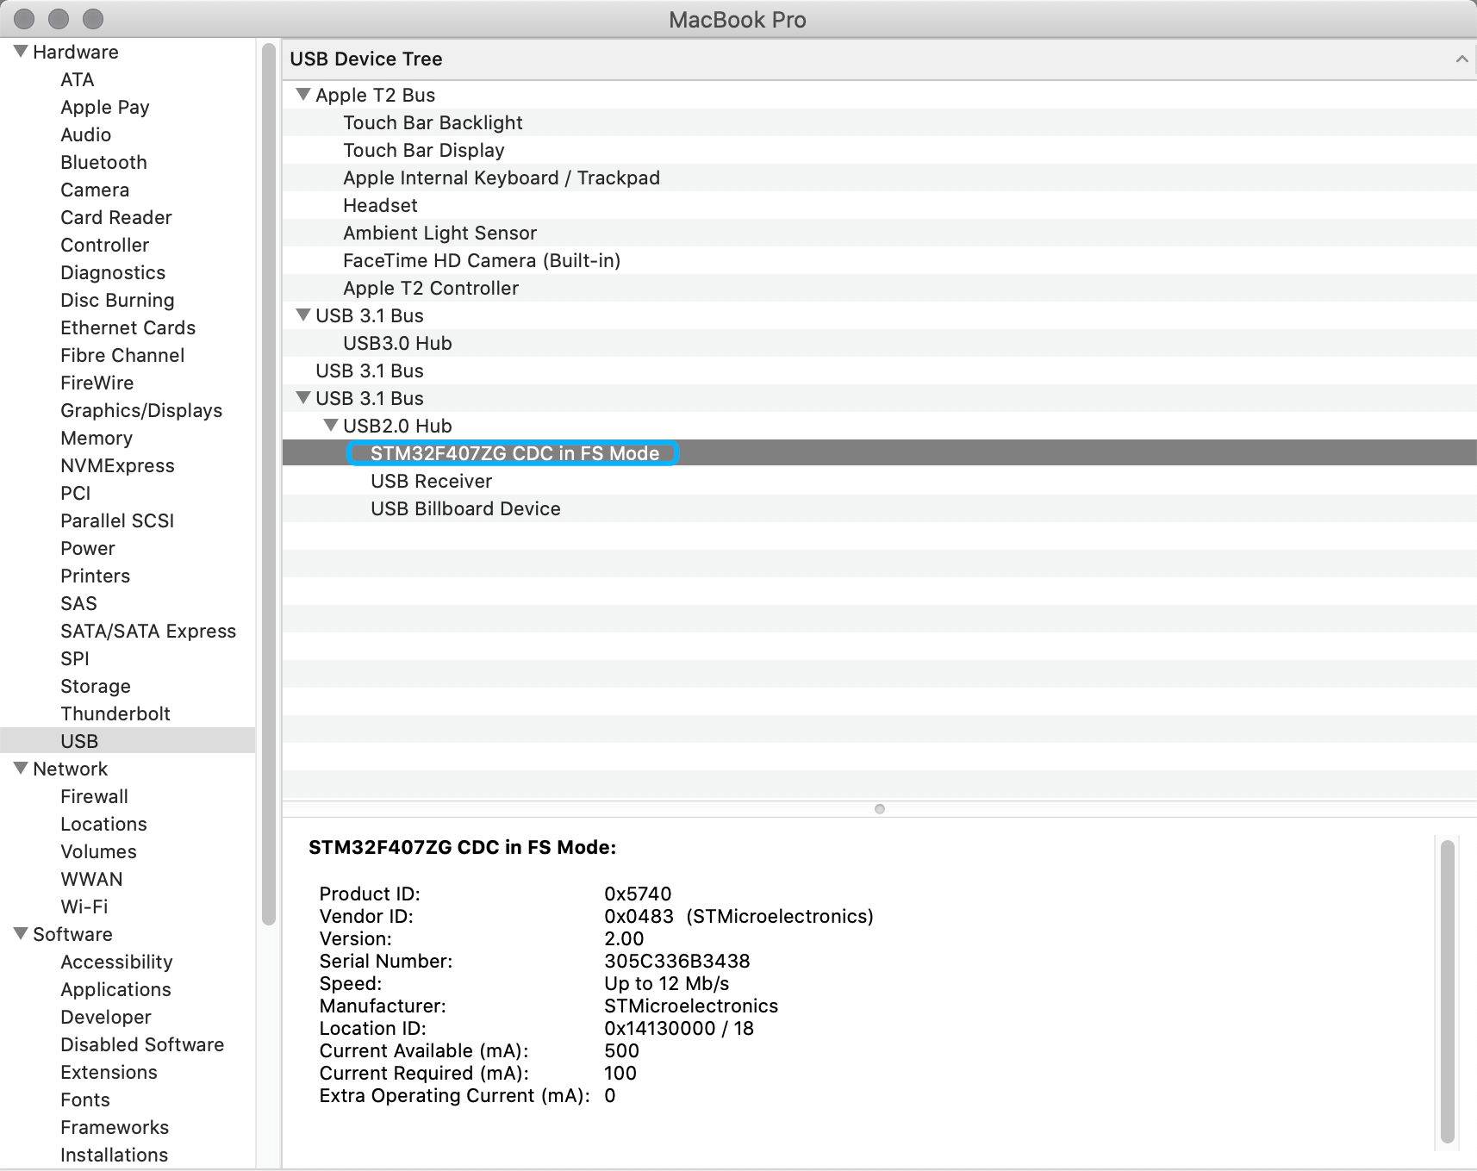Select Disc Burning in the sidebar
1477x1171 pixels.
[117, 300]
